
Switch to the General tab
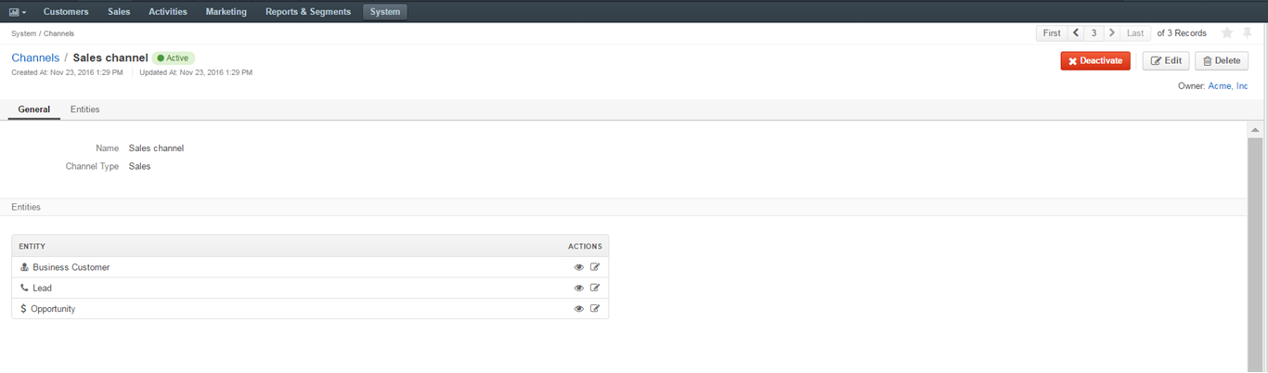tap(34, 109)
